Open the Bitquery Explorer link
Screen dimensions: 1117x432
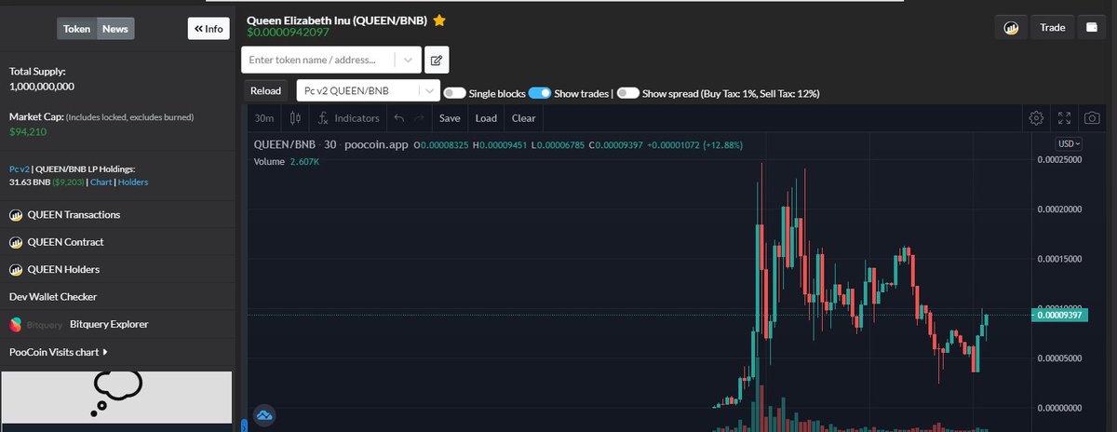109,324
